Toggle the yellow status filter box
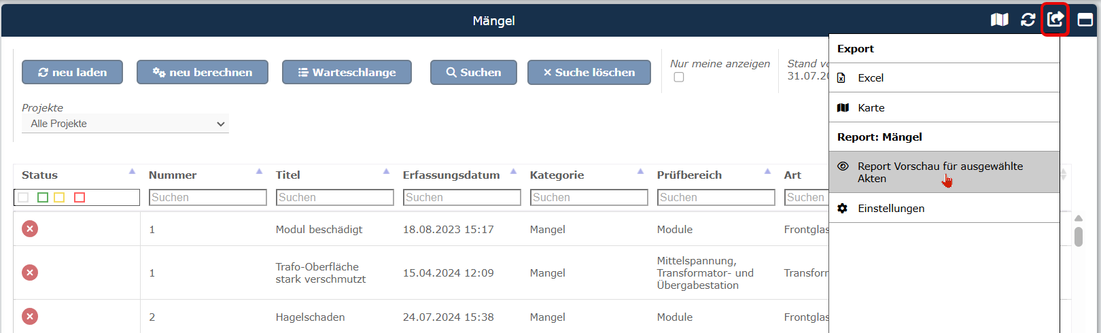 59,198
